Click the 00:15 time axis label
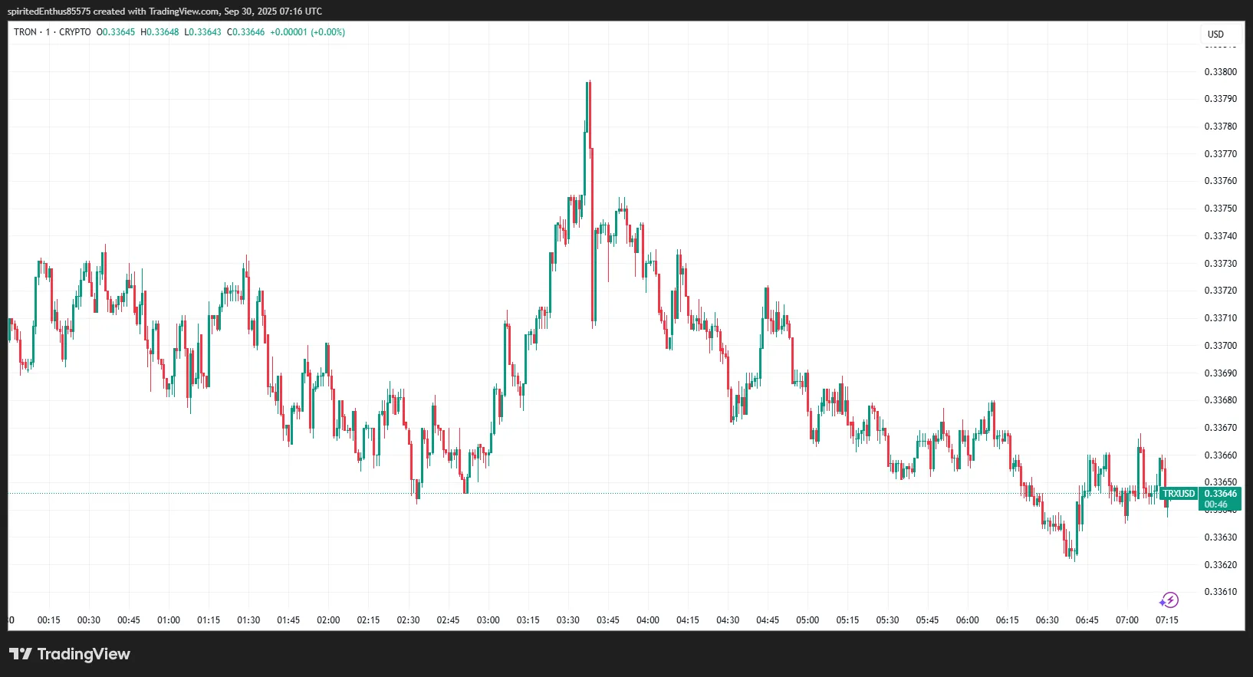Viewport: 1253px width, 677px height. click(x=48, y=620)
